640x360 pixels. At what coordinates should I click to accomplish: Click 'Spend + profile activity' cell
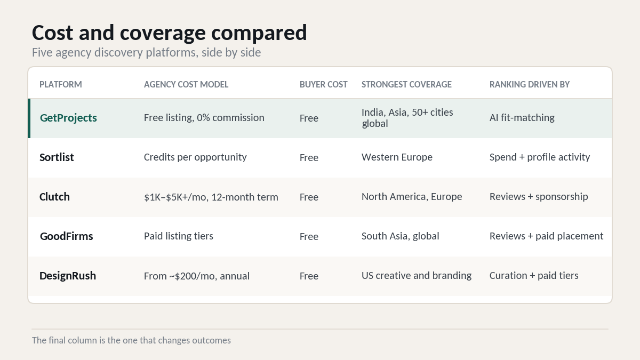coord(540,157)
